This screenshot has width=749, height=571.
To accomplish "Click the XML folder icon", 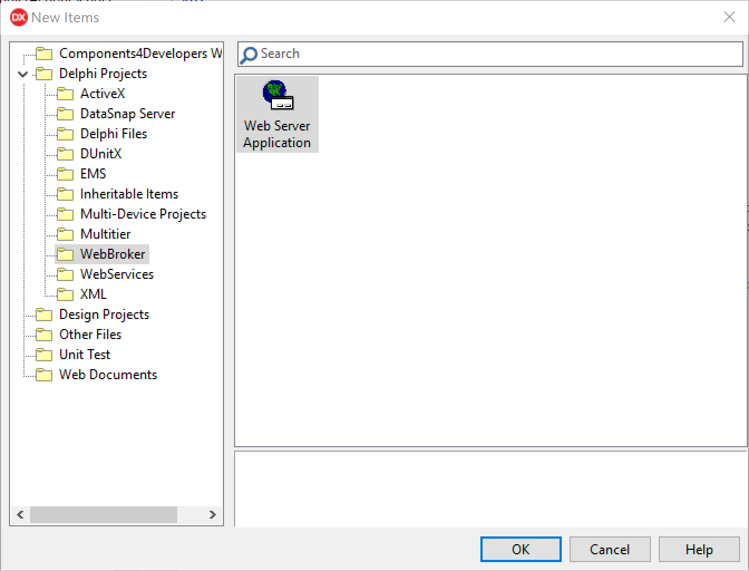I will tap(65, 294).
